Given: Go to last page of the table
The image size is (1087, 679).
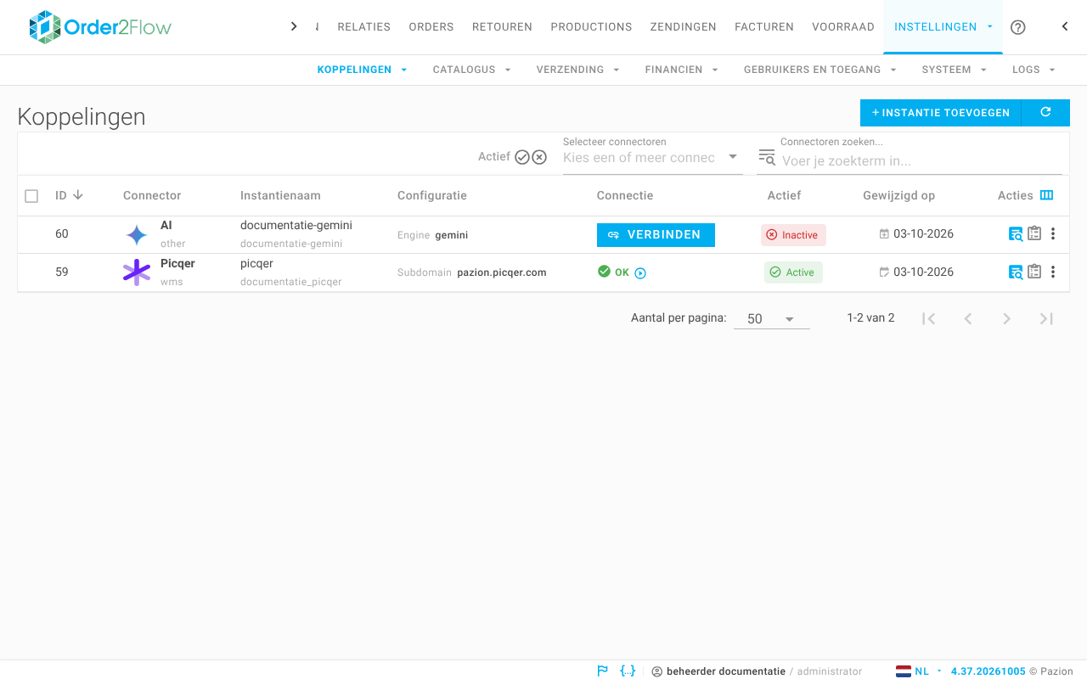Looking at the screenshot, I should (1046, 318).
